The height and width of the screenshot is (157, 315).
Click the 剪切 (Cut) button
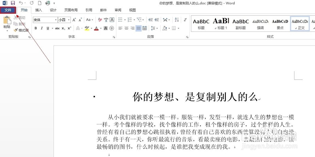(20, 18)
